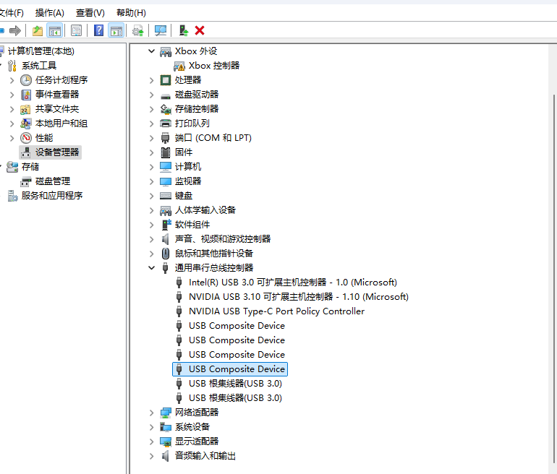Viewport: 557px width, 474px height.
Task: Select the 监视器 category
Action: click(x=188, y=181)
